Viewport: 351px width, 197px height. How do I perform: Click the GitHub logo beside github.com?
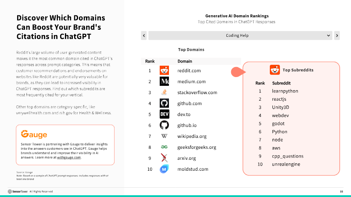[x=164, y=103]
